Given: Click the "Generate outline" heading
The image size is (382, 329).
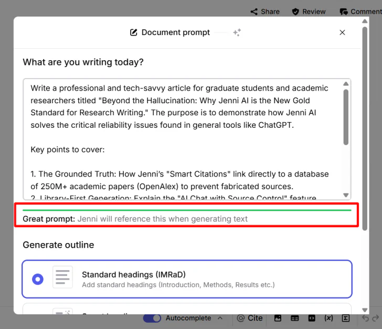Looking at the screenshot, I should click(58, 245).
